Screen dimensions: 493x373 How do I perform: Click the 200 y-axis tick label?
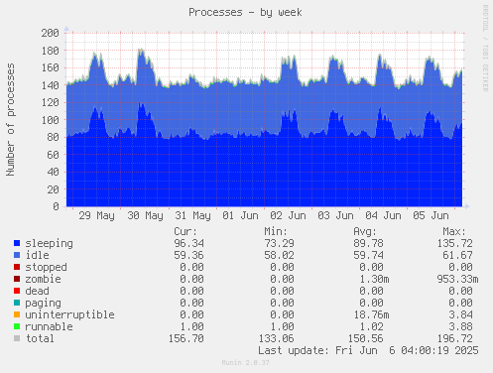tap(51, 33)
